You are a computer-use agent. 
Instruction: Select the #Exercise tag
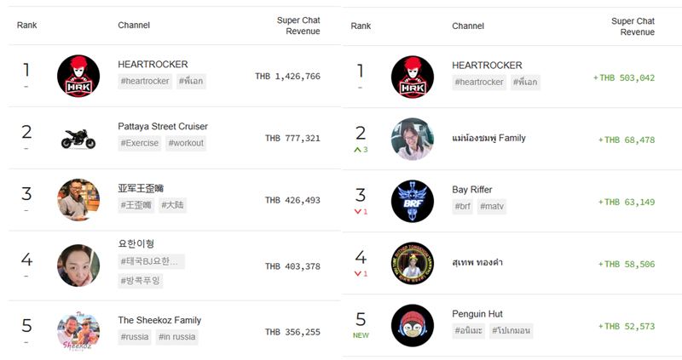(140, 143)
